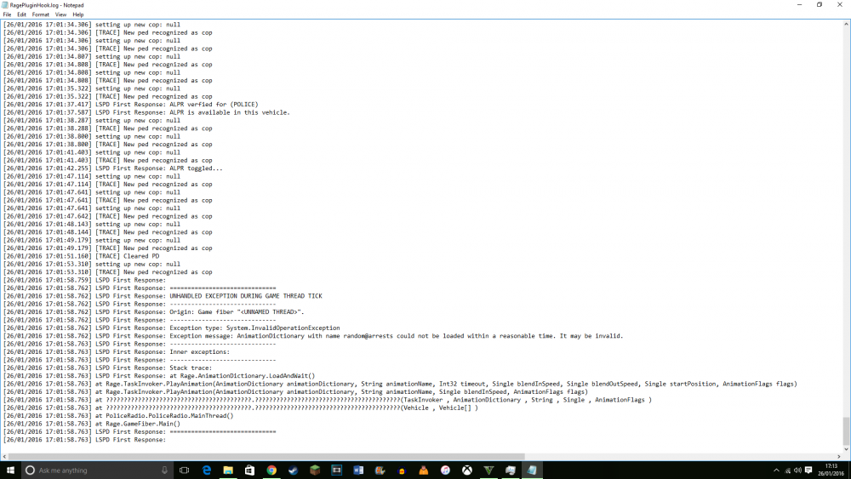Open File Explorer from the taskbar
Image resolution: width=851 pixels, height=479 pixels.
(228, 470)
